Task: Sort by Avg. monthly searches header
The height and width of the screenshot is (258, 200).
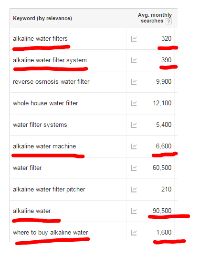Action: tap(155, 18)
